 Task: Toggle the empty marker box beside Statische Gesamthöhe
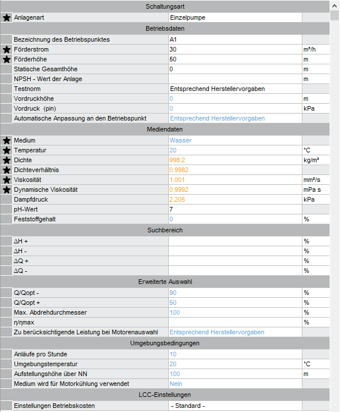click(x=6, y=69)
